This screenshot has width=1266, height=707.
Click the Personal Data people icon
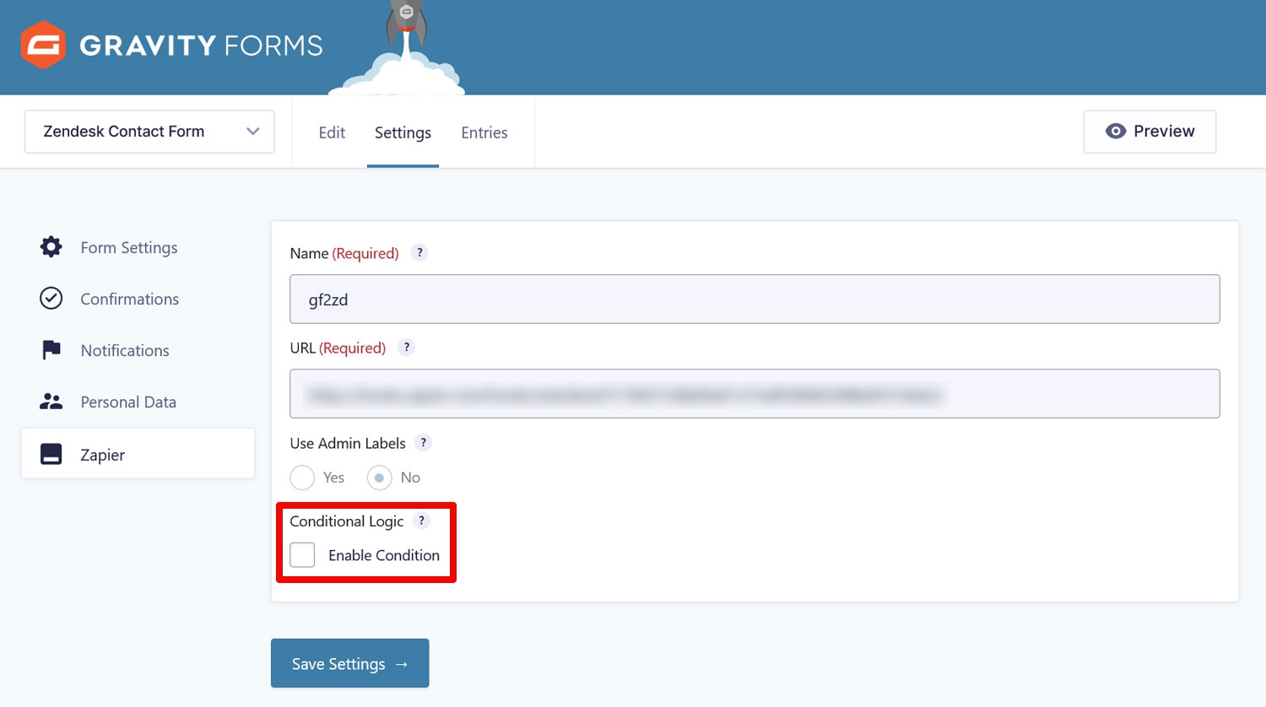click(51, 402)
